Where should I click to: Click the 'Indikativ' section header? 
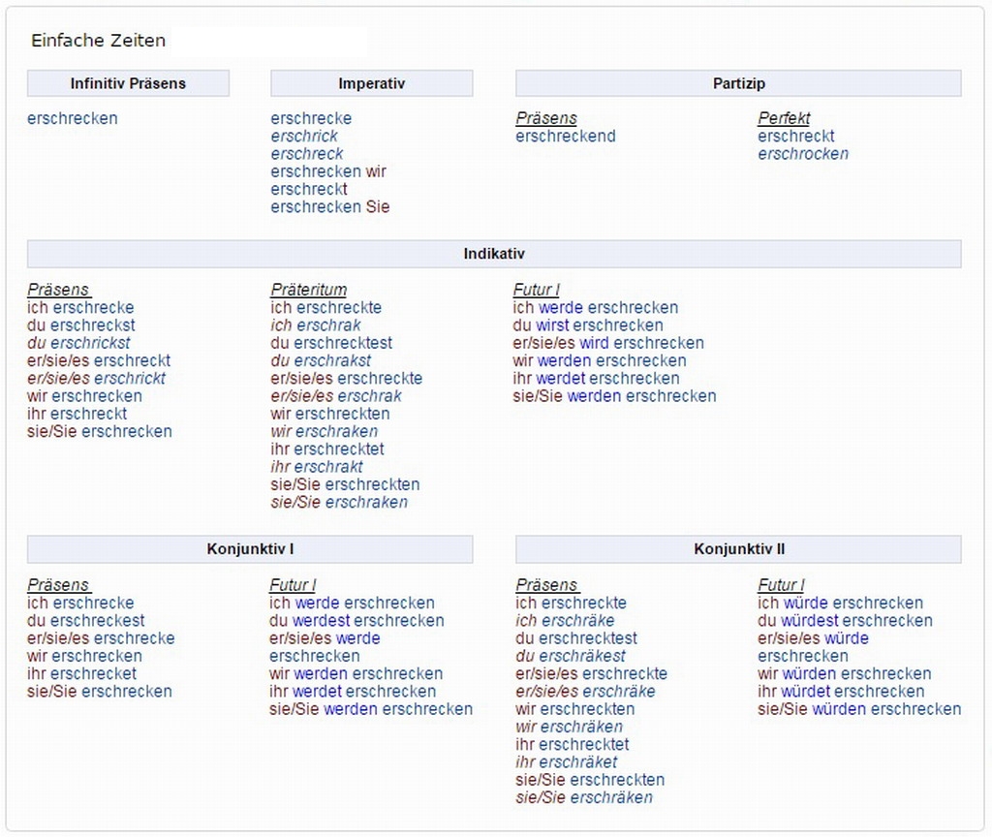pos(494,254)
